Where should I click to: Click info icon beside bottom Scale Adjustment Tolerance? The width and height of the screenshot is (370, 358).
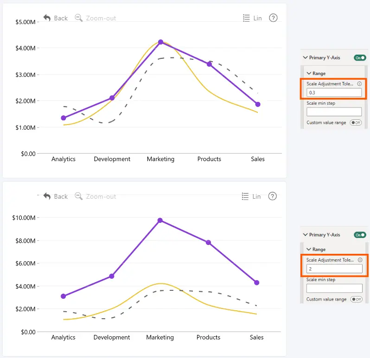coord(360,260)
